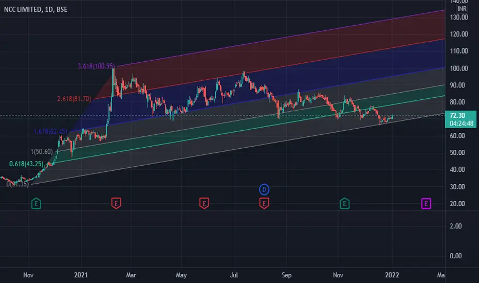Select the 0.618(43.25) Fibonacci level label
Screen dimensions: 479x283
click(x=26, y=164)
